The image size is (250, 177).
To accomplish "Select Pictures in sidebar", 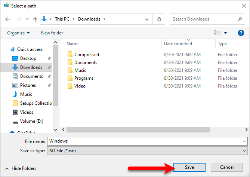I will (28, 85).
